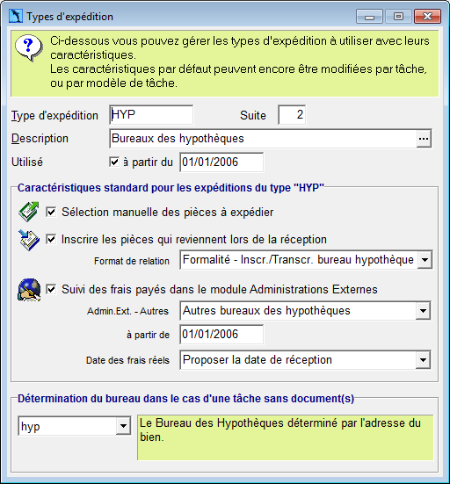Click the Type d'expédition HYP field
Image resolution: width=450 pixels, height=484 pixels.
click(151, 115)
